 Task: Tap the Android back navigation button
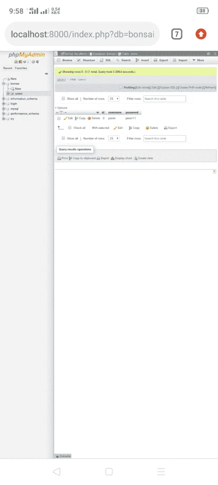57,472
